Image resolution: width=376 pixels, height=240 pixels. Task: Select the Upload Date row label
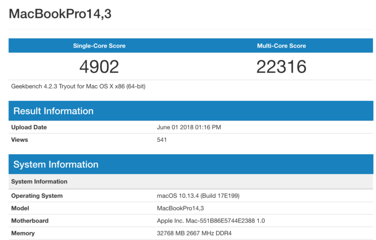coord(29,127)
